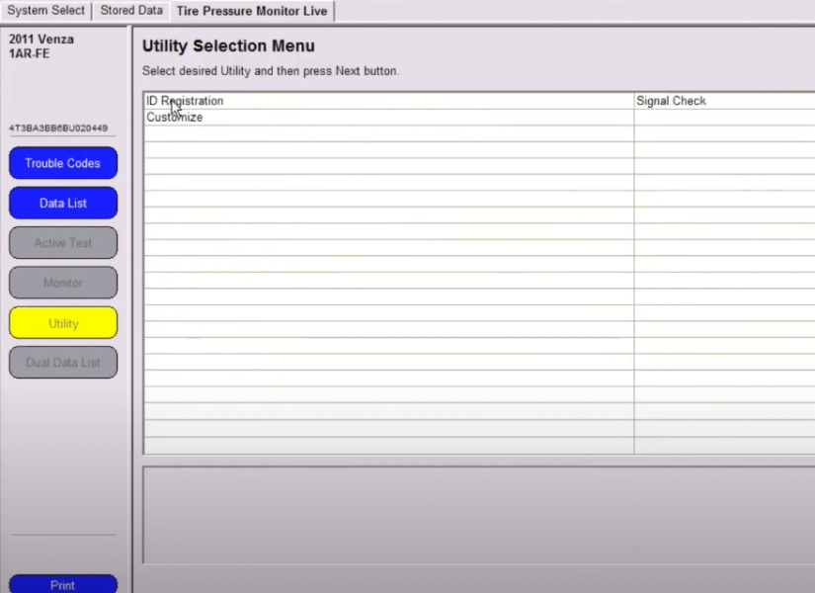
Task: Select ID Registration from the utility list
Action: tap(184, 100)
